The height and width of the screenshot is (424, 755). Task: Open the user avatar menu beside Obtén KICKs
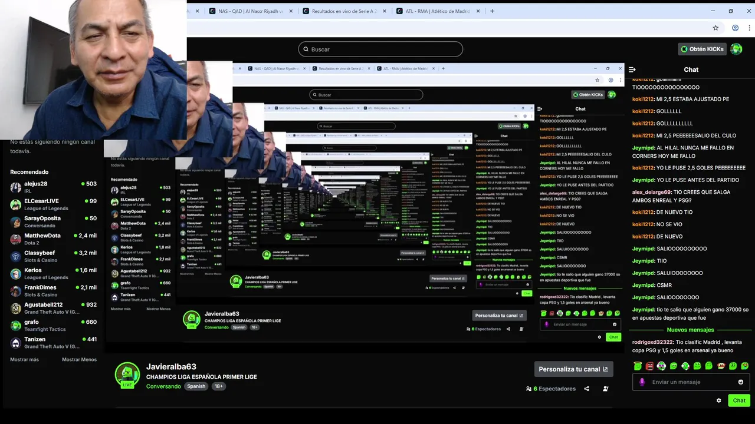pyautogui.click(x=736, y=49)
